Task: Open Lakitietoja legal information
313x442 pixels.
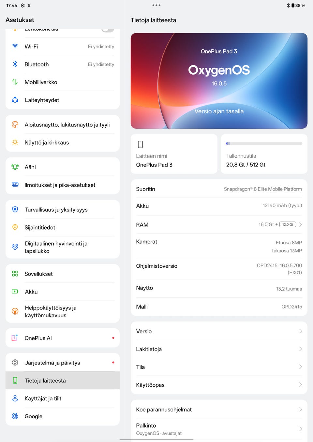Action: click(219, 349)
